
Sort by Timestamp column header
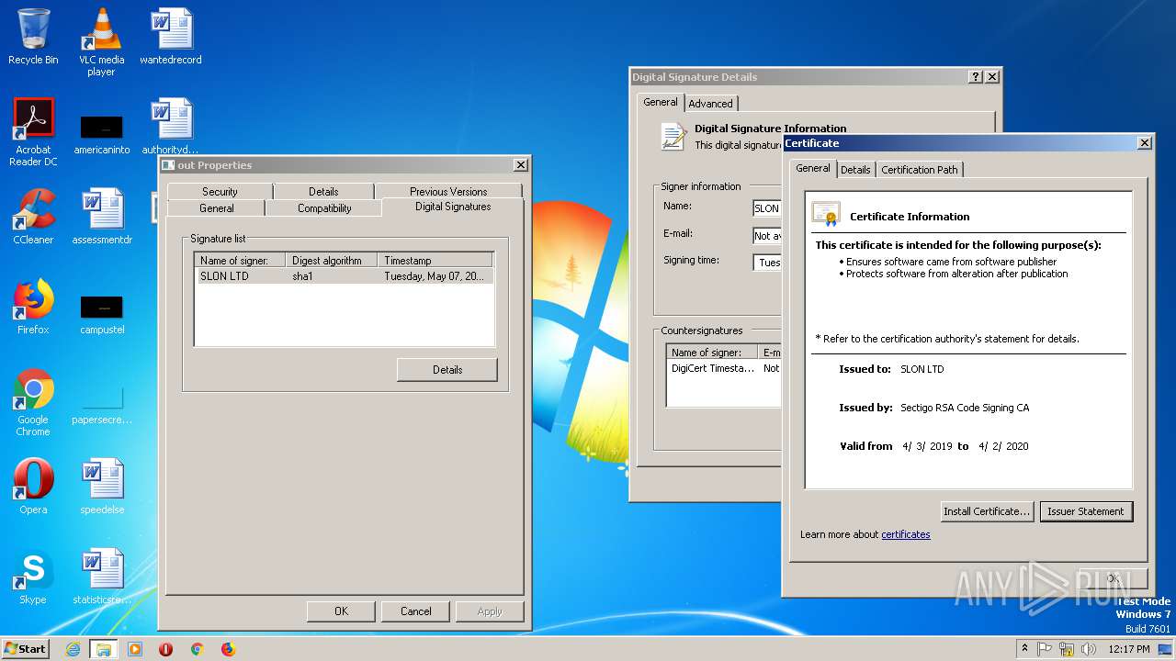point(435,261)
